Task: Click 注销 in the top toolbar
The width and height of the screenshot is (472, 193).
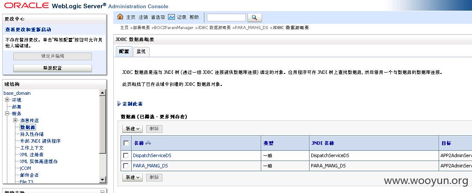Action: point(143,18)
